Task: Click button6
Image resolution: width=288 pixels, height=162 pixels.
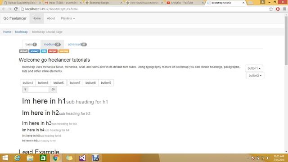Action: [x=58, y=83]
